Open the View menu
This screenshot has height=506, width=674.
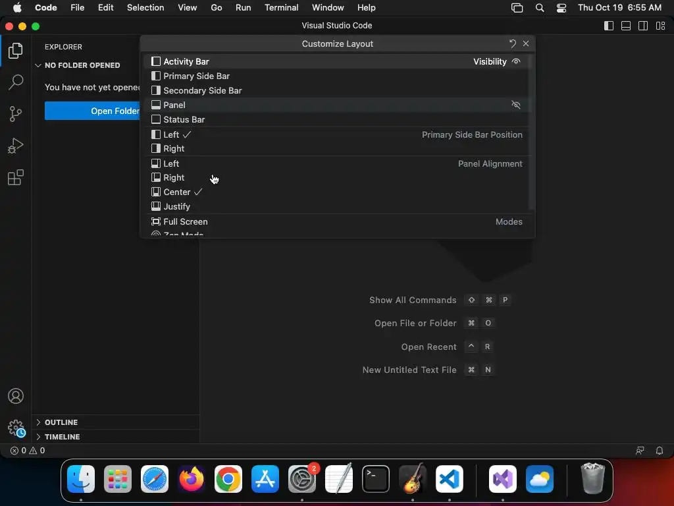(x=187, y=8)
